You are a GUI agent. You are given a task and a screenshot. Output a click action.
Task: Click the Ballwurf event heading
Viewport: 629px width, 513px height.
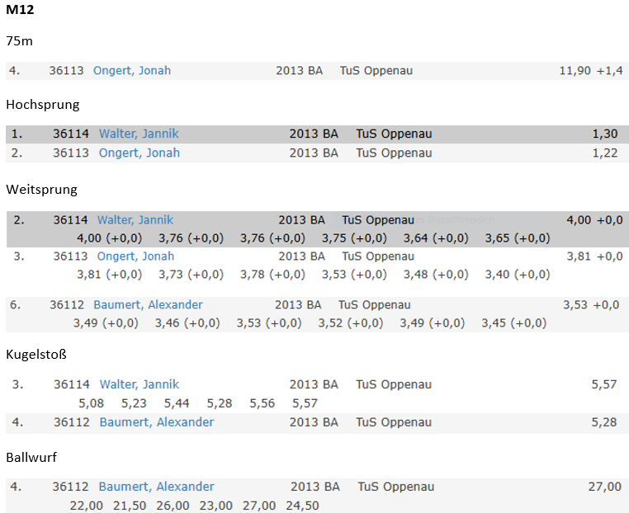click(31, 457)
